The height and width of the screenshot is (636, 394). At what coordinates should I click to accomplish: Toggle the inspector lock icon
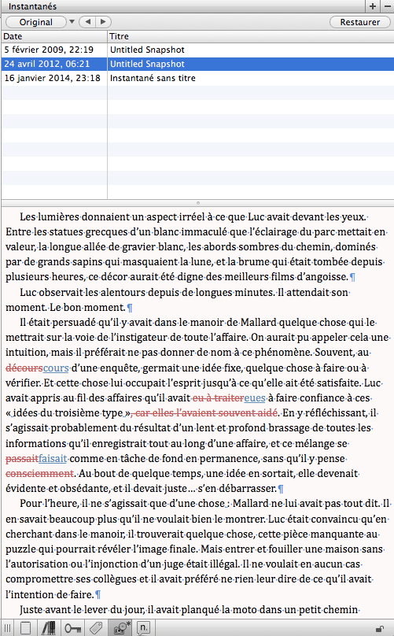point(380,629)
